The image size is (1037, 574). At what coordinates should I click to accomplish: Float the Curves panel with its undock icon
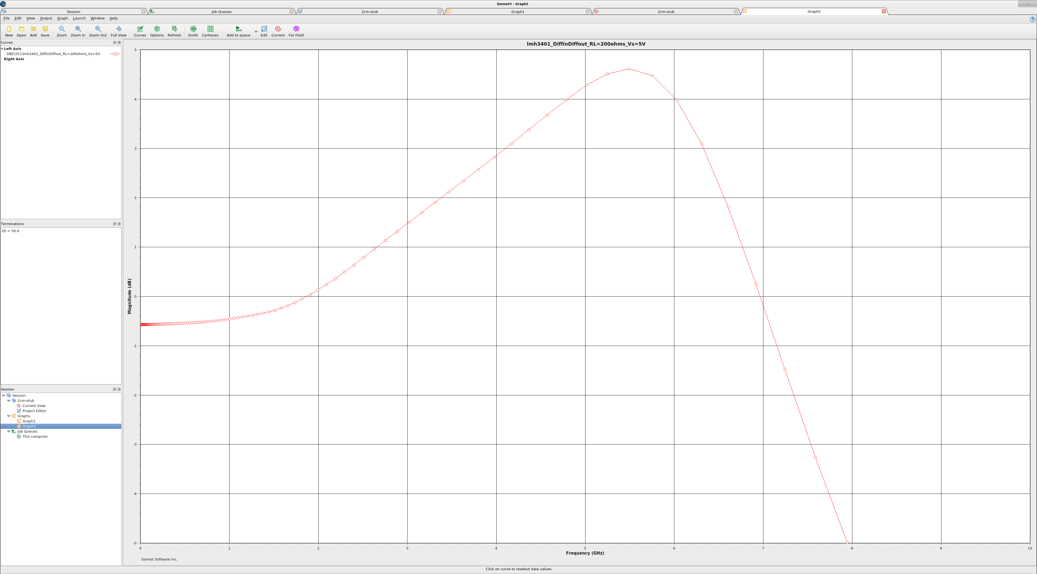tap(114, 43)
